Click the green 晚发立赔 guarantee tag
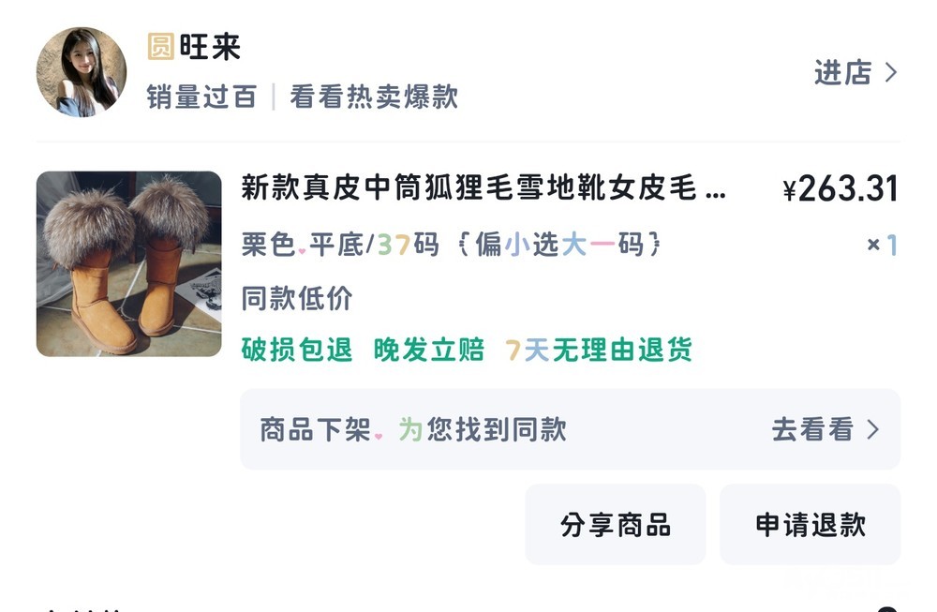The image size is (937, 612). click(x=429, y=351)
